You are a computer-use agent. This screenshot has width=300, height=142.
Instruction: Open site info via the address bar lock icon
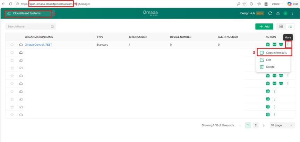point(18,4)
